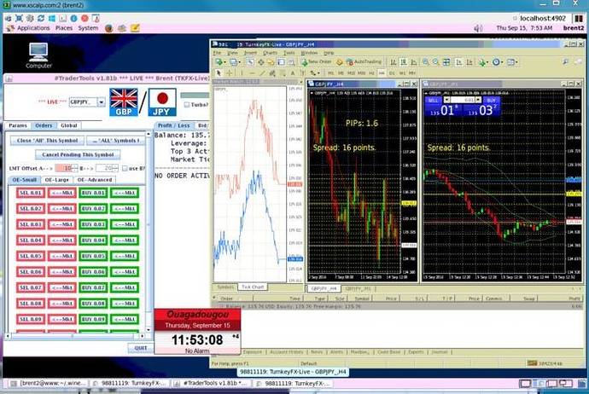Select the Cursor arrow tool
This screenshot has height=394, width=589.
pos(219,72)
